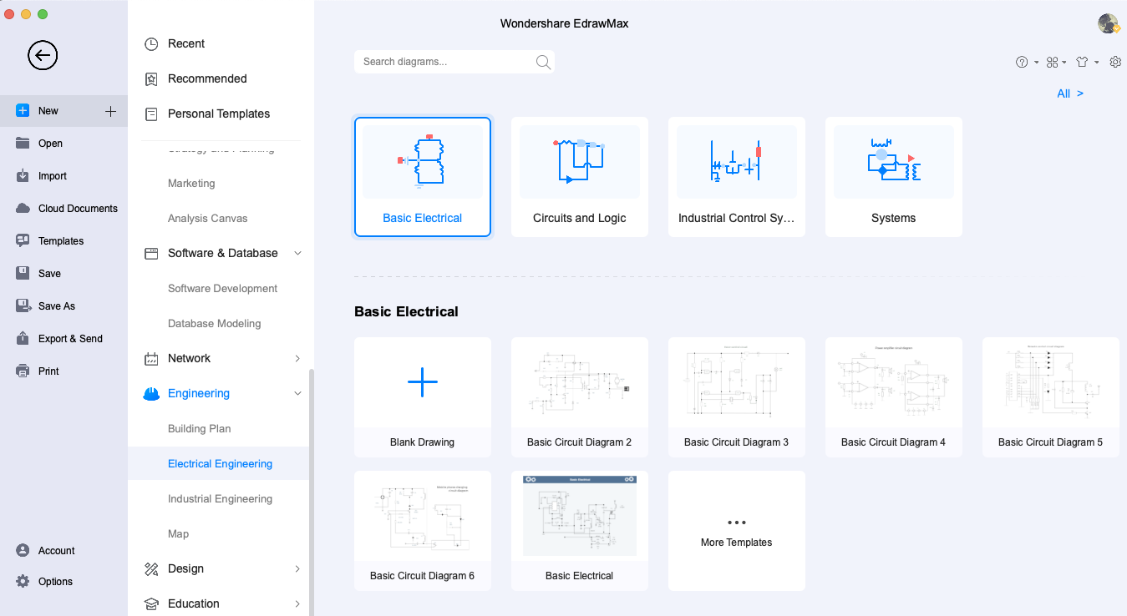Click the shirt theme icon
Image resolution: width=1127 pixels, height=616 pixels.
[1083, 62]
